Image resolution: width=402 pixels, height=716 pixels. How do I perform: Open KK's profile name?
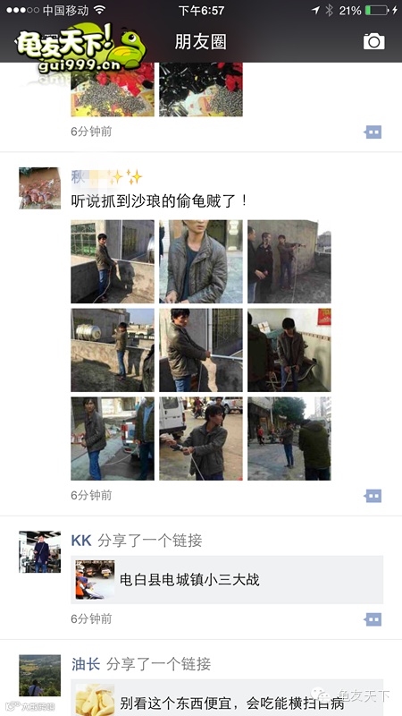(81, 541)
